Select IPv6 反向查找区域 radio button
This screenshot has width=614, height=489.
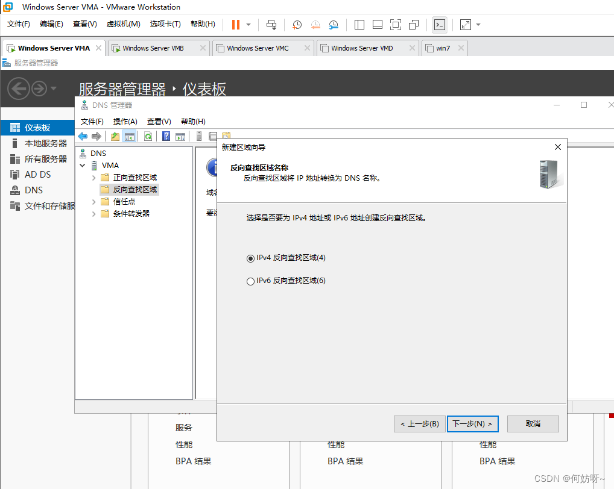coord(251,281)
